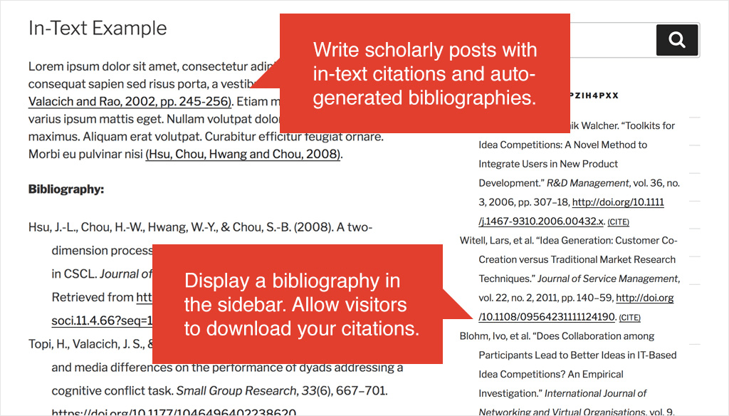Open the doi.org/10.1111 link in sidebar
The image size is (729, 416).
click(x=618, y=202)
